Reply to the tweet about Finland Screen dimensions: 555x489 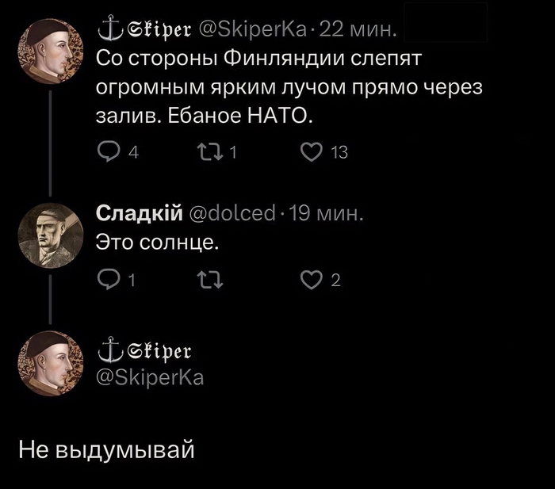tap(106, 153)
